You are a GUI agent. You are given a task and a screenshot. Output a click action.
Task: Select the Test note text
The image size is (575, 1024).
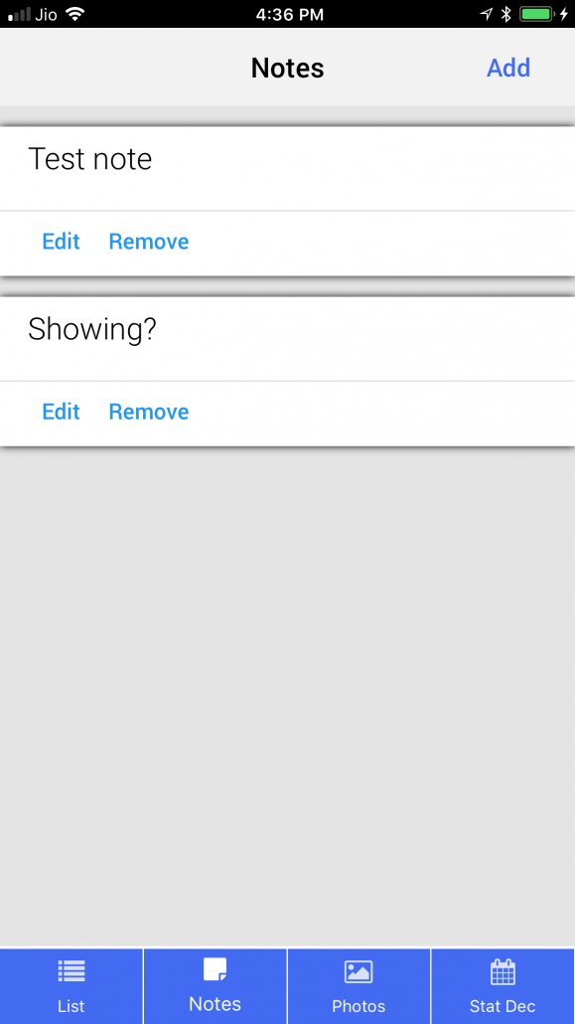(x=90, y=159)
